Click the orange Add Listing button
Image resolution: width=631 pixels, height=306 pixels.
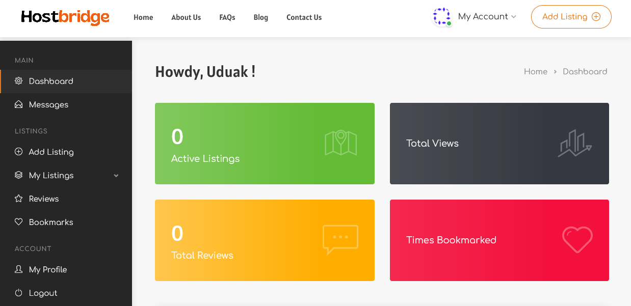[571, 17]
